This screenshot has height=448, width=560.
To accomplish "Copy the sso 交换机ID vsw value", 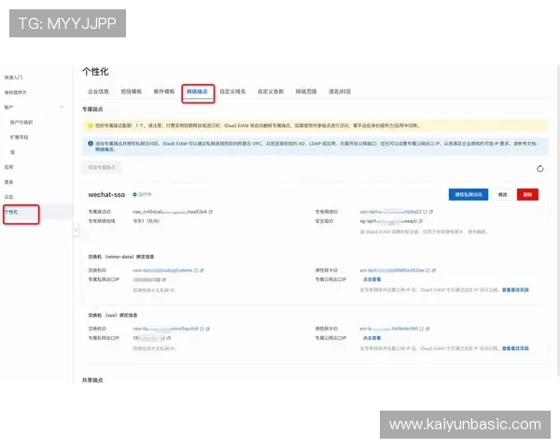I will click(x=208, y=329).
